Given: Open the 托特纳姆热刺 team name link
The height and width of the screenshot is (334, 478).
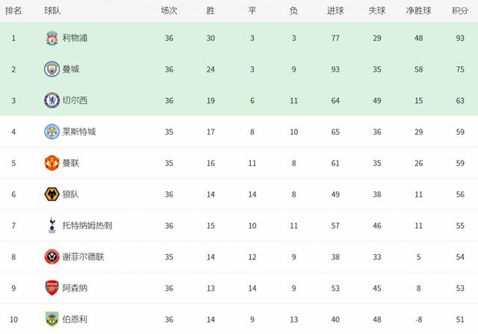Looking at the screenshot, I should [87, 226].
